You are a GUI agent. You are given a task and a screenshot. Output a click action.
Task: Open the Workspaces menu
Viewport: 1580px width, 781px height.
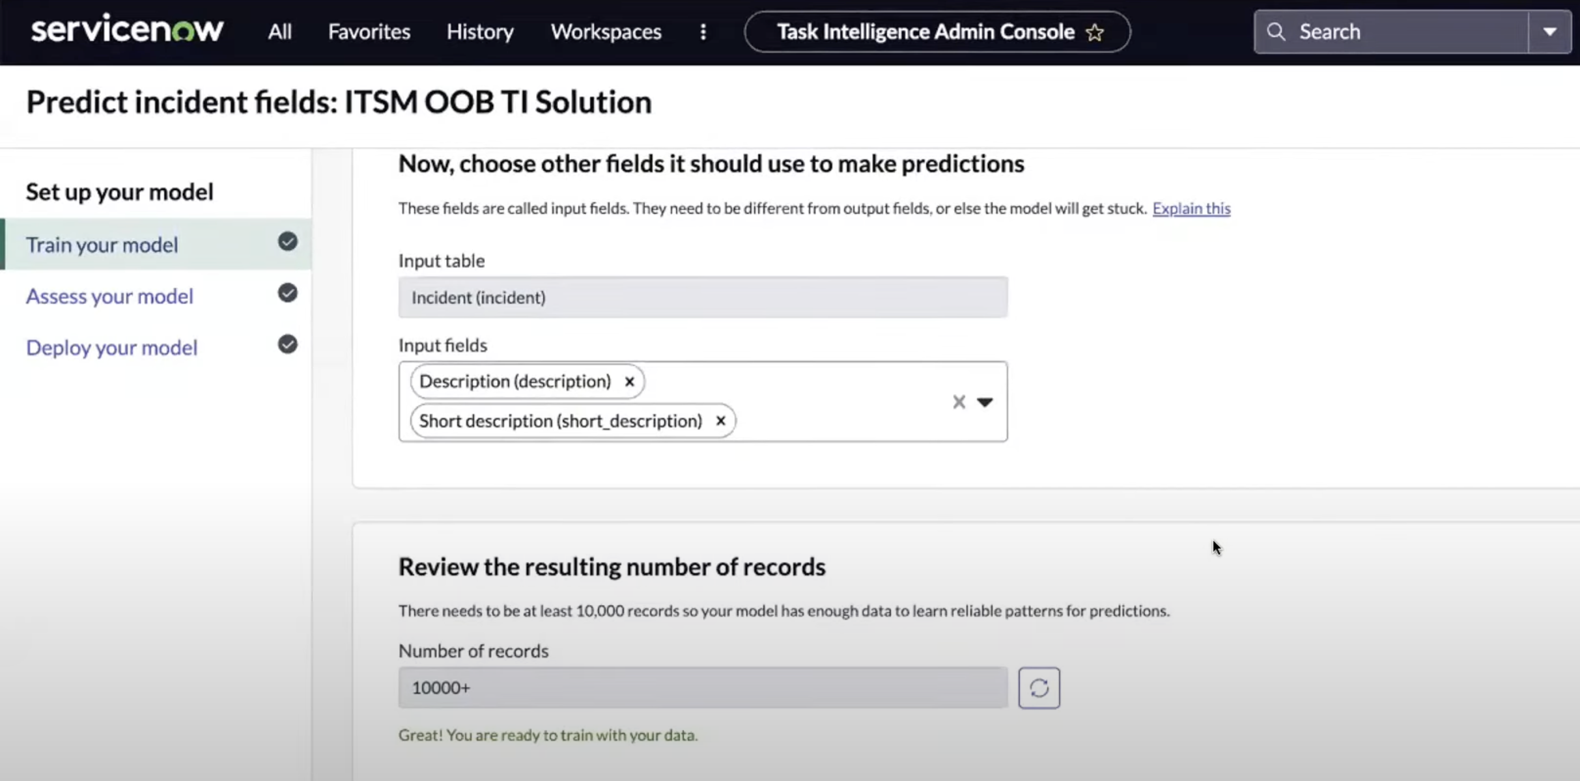(x=605, y=31)
